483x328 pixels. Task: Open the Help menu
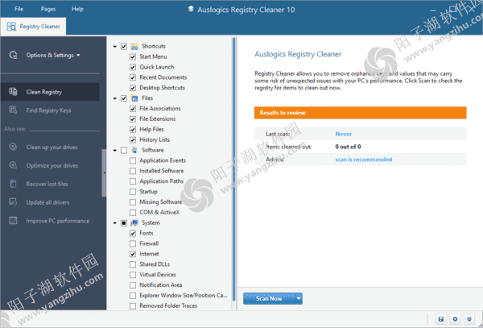[77, 9]
